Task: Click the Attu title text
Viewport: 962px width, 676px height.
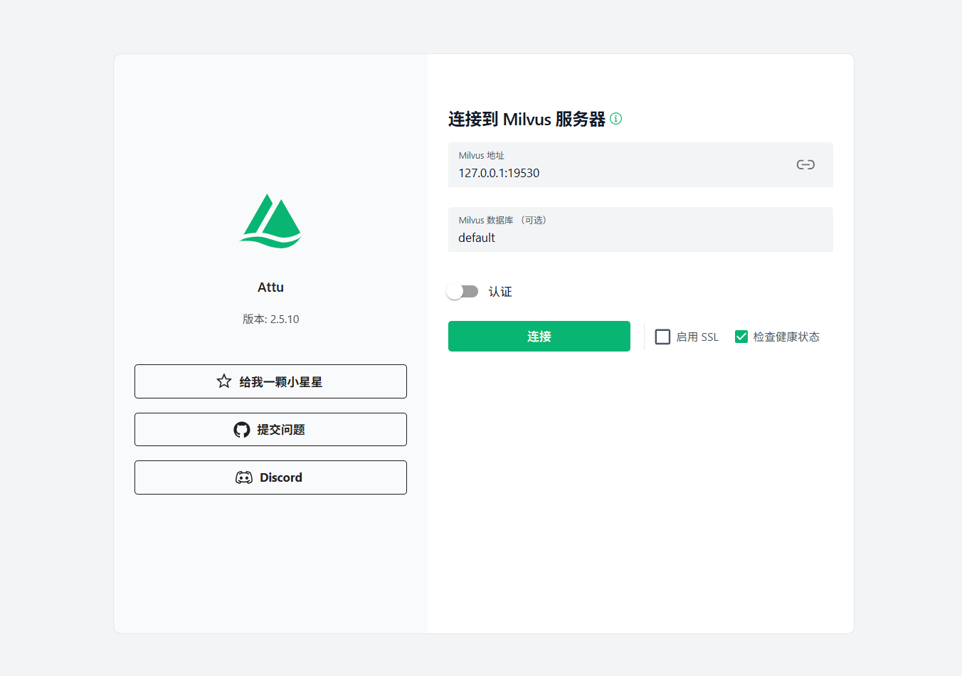Action: 270,287
